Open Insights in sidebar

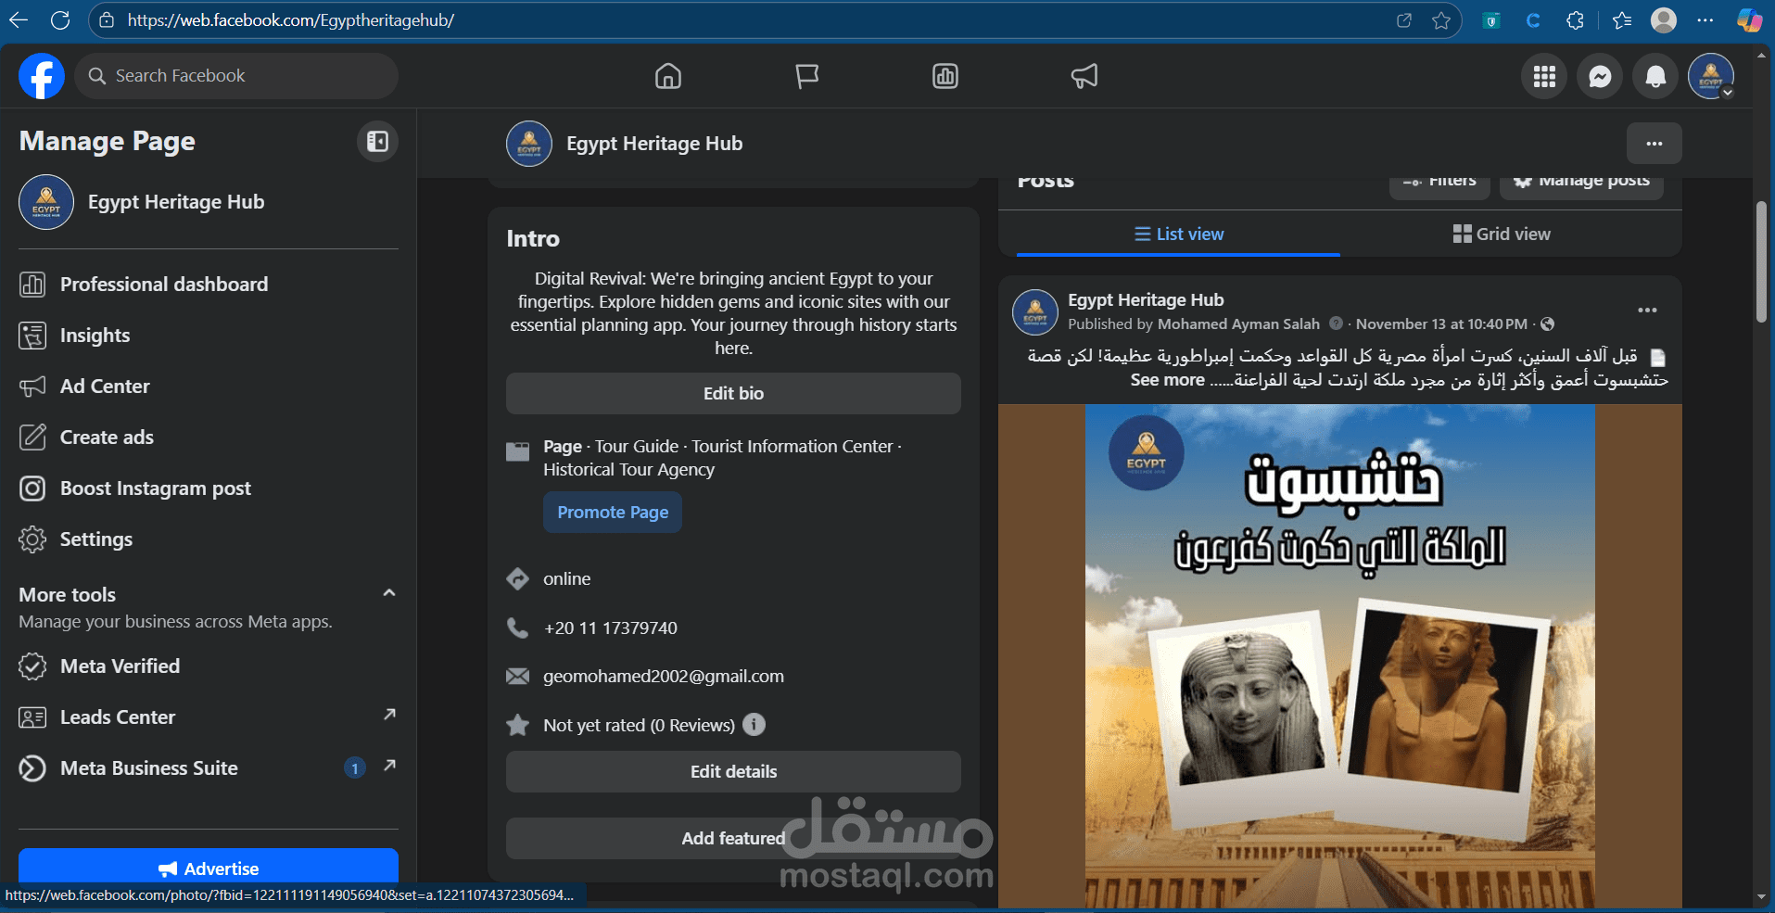pos(209,336)
